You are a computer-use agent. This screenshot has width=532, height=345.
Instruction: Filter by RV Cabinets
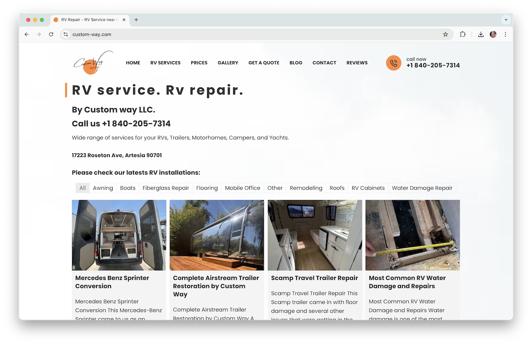point(368,188)
